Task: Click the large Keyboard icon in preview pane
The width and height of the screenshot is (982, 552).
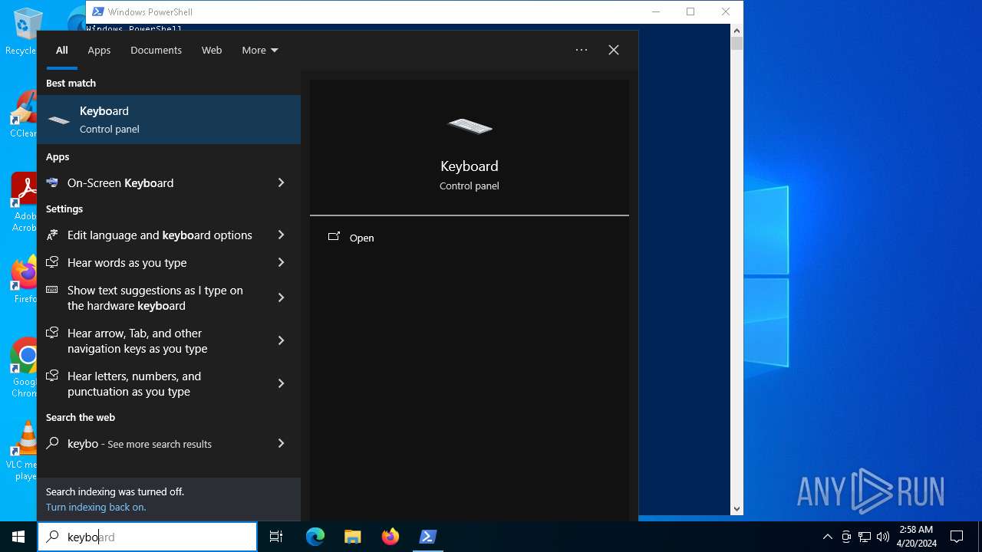Action: [470, 126]
